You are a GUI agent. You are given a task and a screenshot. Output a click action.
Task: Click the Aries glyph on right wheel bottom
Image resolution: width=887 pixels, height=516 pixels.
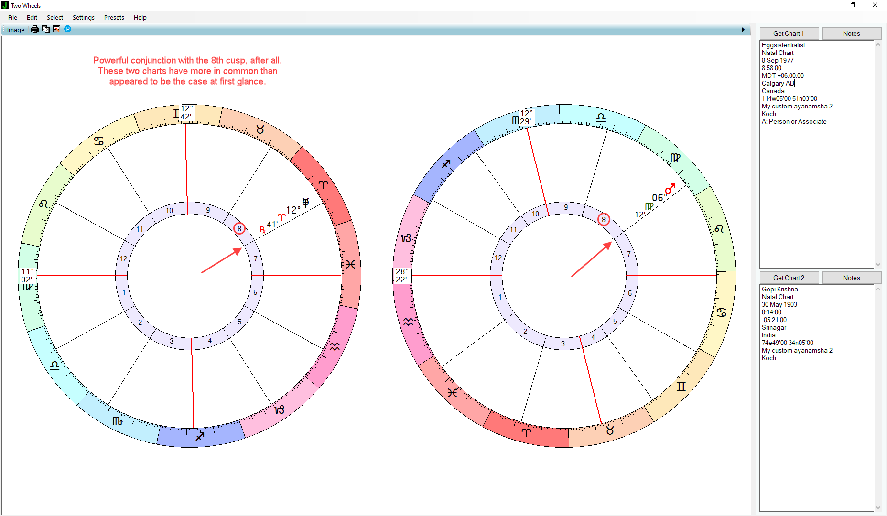point(526,432)
